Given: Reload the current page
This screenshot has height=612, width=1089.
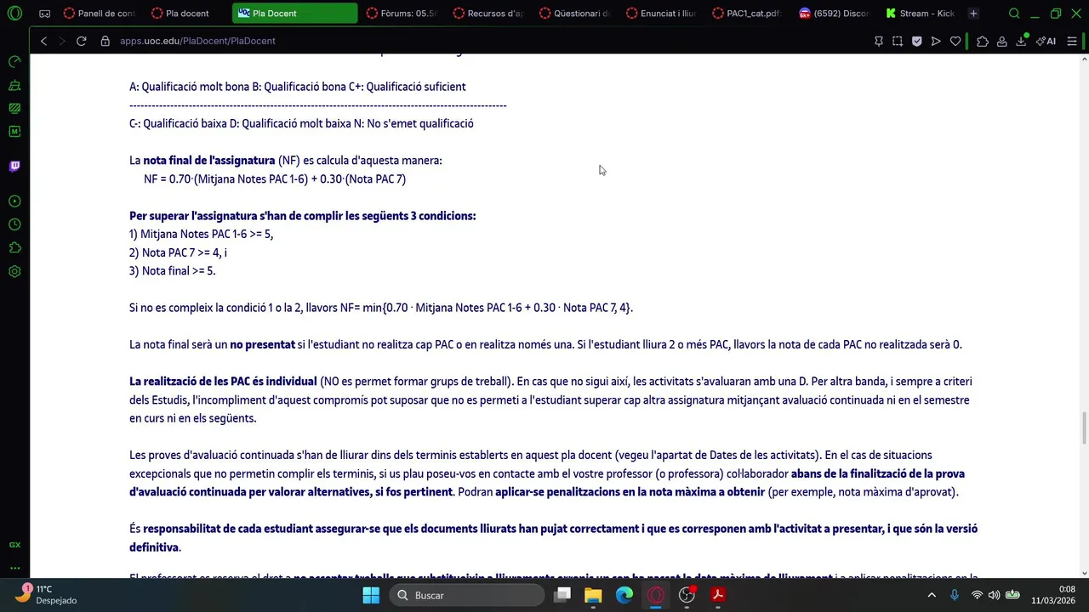Looking at the screenshot, I should coord(81,41).
